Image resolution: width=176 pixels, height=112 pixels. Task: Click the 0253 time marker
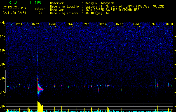(52, 24)
